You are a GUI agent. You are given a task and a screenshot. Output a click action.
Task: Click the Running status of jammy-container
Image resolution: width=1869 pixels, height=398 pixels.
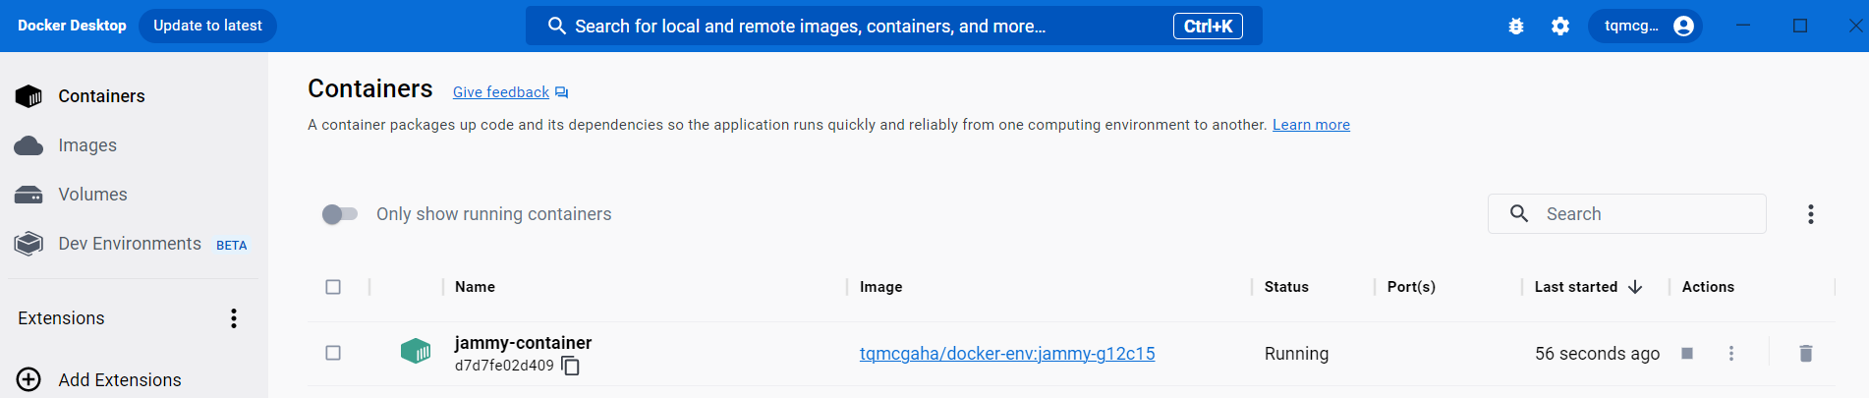click(1296, 354)
